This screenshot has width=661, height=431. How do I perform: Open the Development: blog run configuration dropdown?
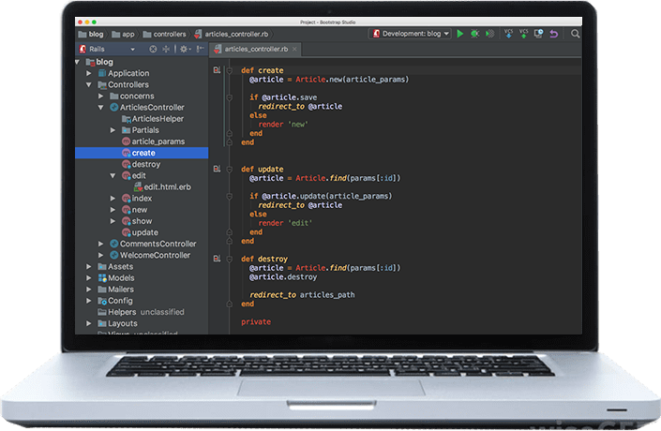point(412,34)
